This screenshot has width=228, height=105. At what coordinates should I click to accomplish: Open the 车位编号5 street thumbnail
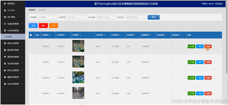78,93
